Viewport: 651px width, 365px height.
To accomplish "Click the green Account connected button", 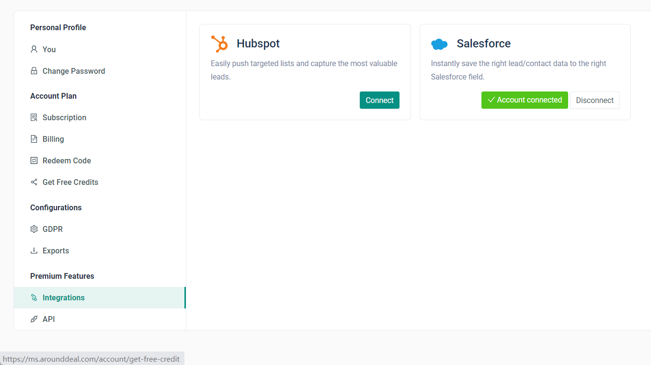I will pyautogui.click(x=525, y=100).
